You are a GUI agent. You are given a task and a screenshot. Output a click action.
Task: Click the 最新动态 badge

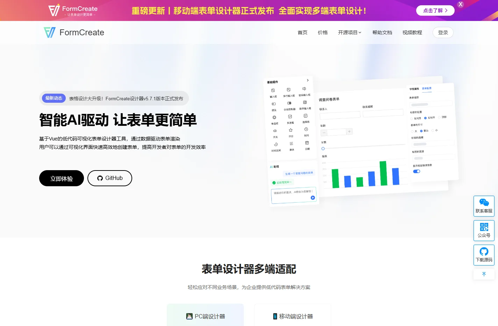54,98
